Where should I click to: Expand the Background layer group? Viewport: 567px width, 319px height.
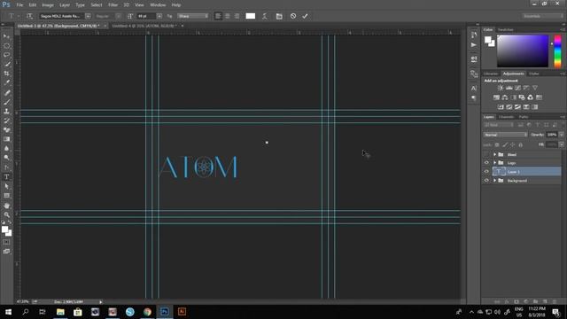tap(494, 181)
